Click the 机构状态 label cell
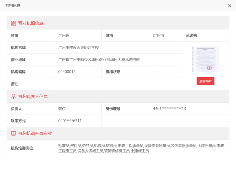The width and height of the screenshot is (236, 181). click(x=125, y=72)
